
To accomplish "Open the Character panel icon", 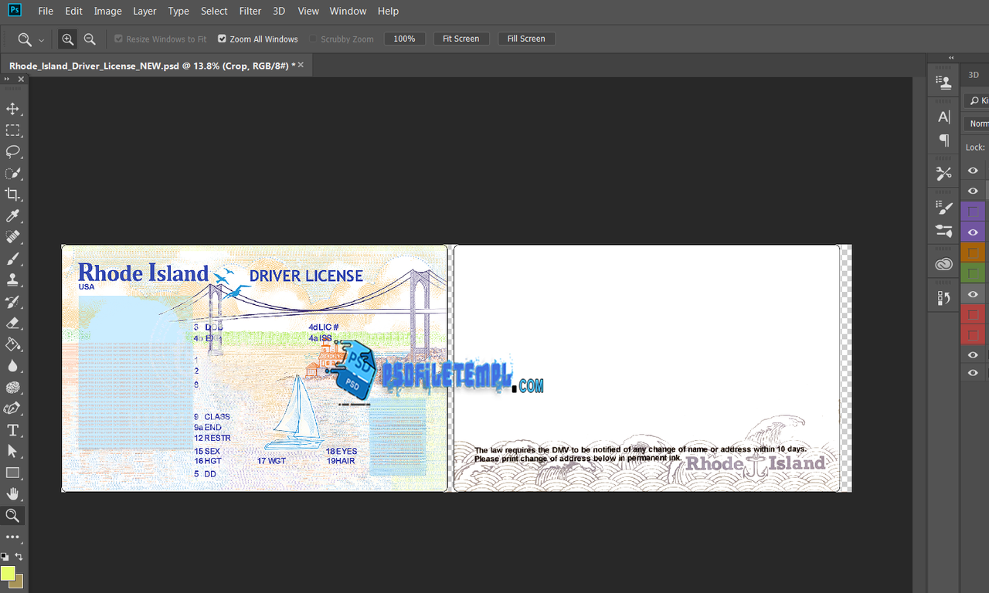I will point(943,117).
